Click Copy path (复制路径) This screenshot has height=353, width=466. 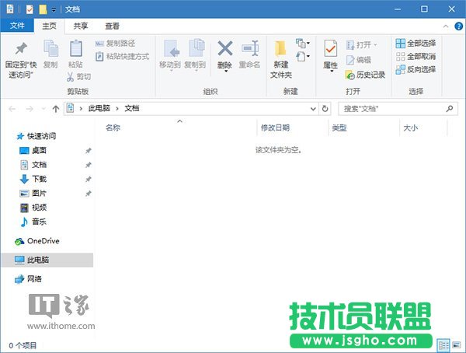click(115, 44)
